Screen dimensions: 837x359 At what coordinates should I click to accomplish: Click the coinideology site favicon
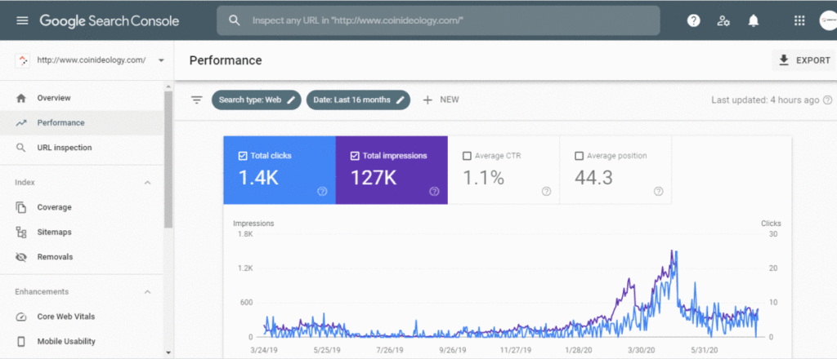click(22, 60)
